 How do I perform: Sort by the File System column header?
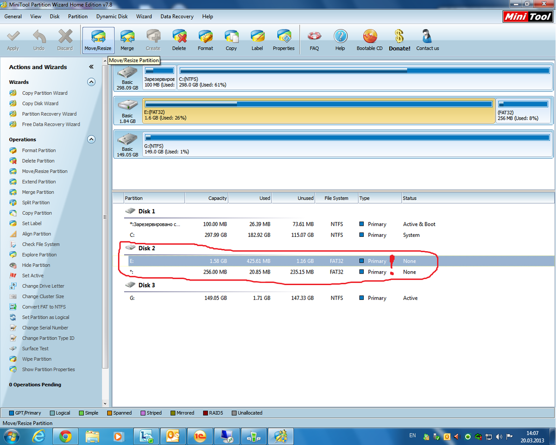(337, 198)
